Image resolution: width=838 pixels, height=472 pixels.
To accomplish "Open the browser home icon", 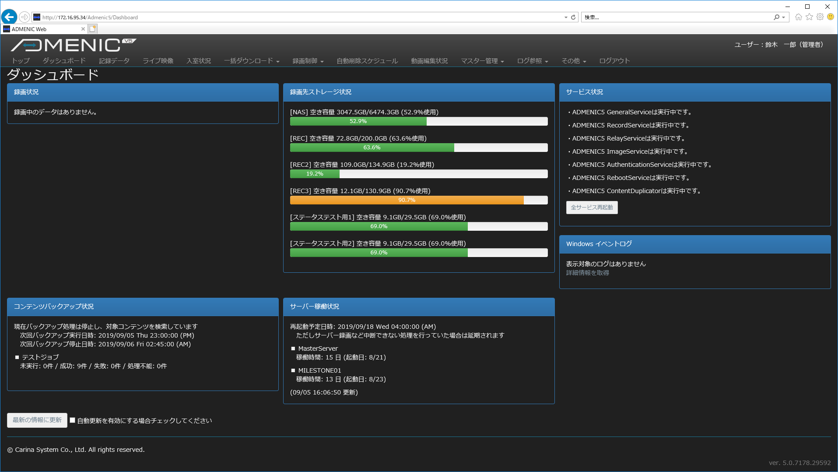I will [799, 17].
